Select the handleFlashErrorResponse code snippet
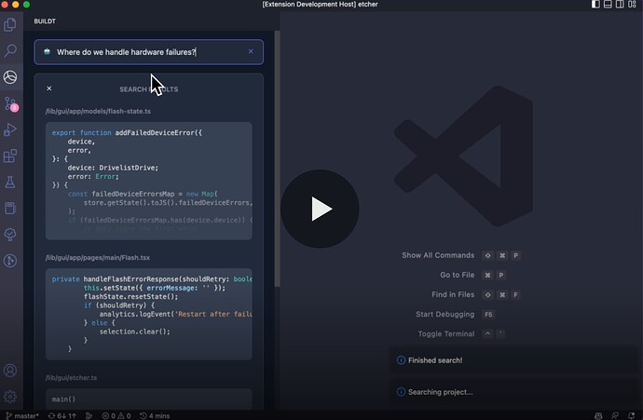The height and width of the screenshot is (420, 643). [148, 314]
